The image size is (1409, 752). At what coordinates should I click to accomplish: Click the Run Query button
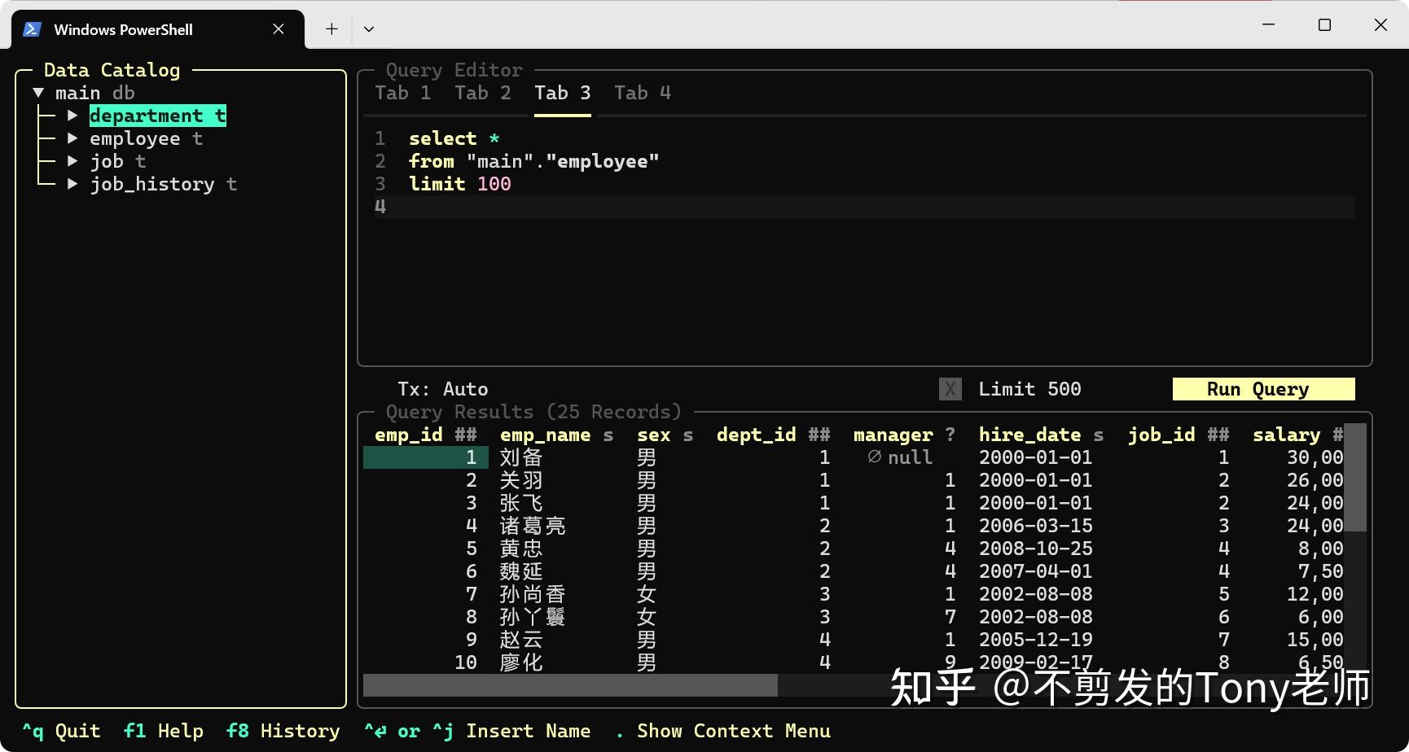[x=1262, y=389]
